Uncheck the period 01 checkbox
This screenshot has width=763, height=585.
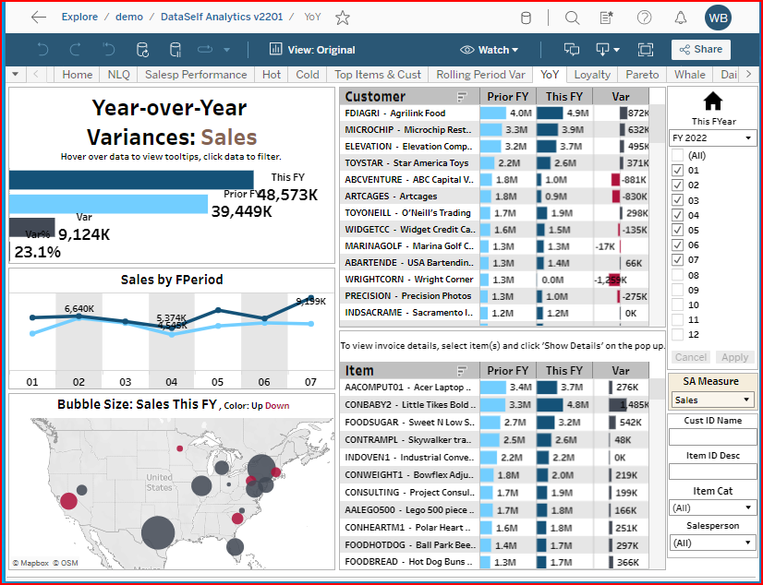[678, 171]
